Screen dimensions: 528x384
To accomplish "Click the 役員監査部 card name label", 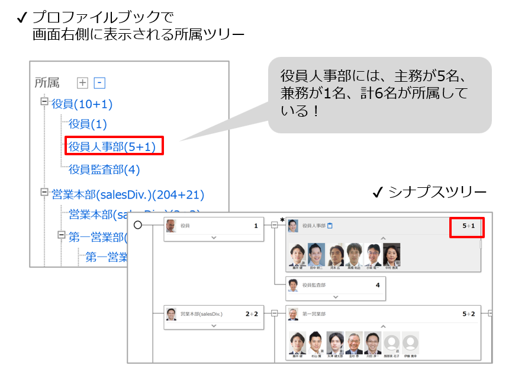I will point(314,285).
